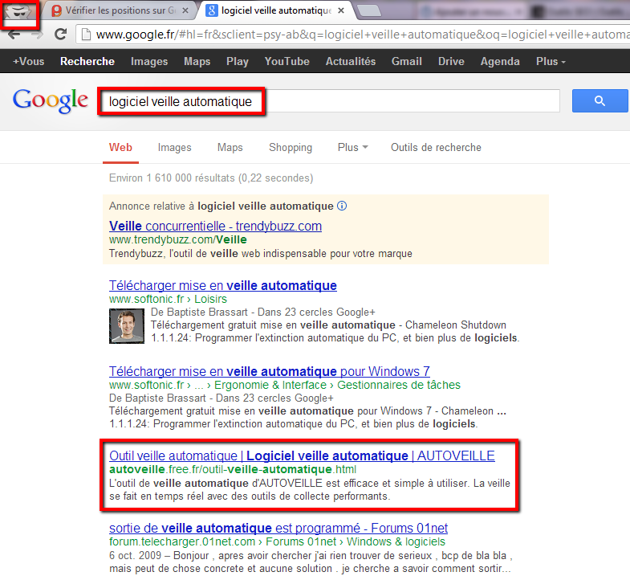This screenshot has height=576, width=630.
Task: Open a new tab with the new-tab button
Action: (x=368, y=11)
